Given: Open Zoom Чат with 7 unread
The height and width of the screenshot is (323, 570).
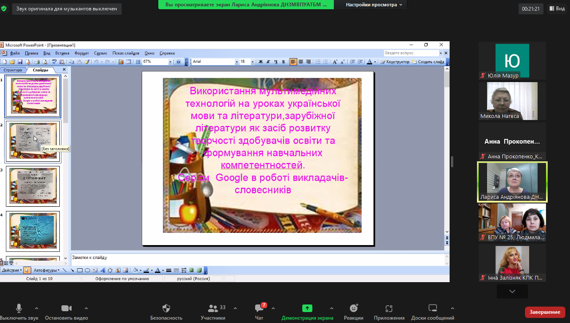Looking at the screenshot, I should tap(259, 312).
